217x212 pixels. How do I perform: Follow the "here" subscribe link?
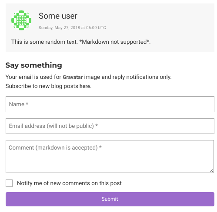click(x=85, y=86)
